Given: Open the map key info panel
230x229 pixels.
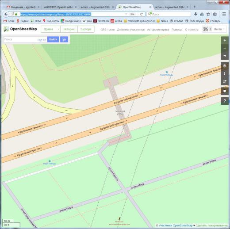Looking at the screenshot, I should pyautogui.click(x=225, y=73).
